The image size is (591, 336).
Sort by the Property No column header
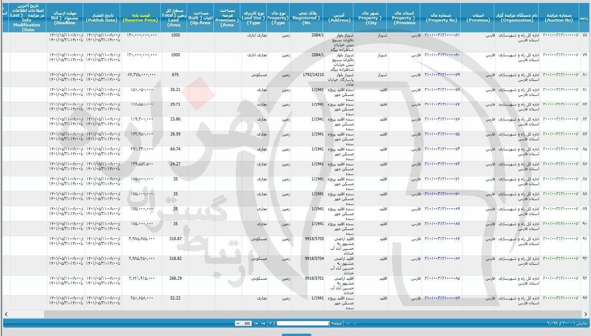pyautogui.click(x=441, y=18)
